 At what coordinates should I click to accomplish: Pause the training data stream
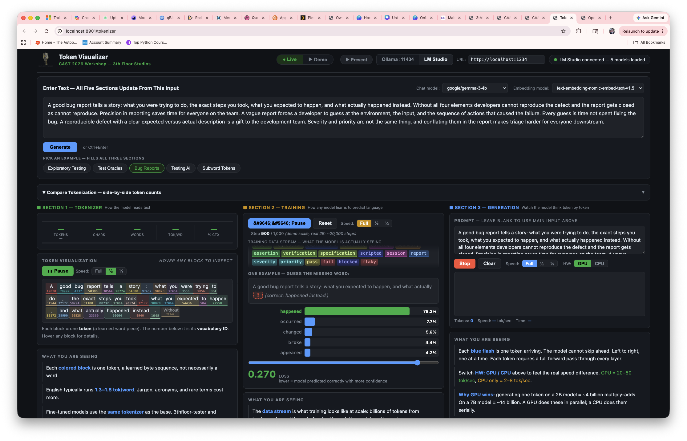pyautogui.click(x=279, y=223)
